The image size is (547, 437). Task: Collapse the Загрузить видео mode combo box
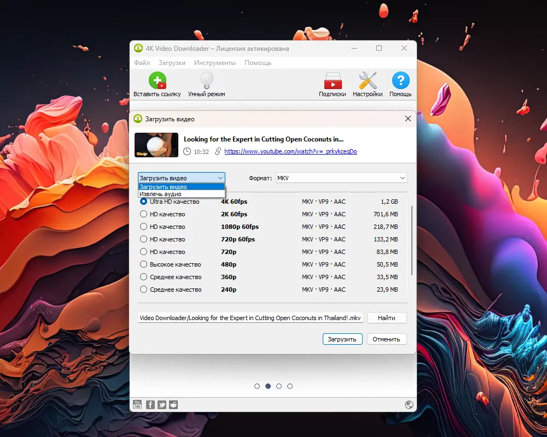tap(182, 178)
